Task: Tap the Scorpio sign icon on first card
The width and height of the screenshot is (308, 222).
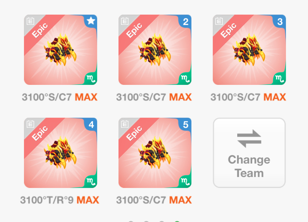Action: click(91, 79)
